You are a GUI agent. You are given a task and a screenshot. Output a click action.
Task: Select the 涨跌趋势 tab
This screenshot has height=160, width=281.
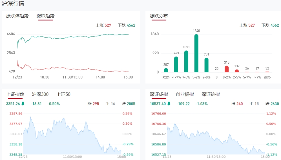[x=46, y=16]
